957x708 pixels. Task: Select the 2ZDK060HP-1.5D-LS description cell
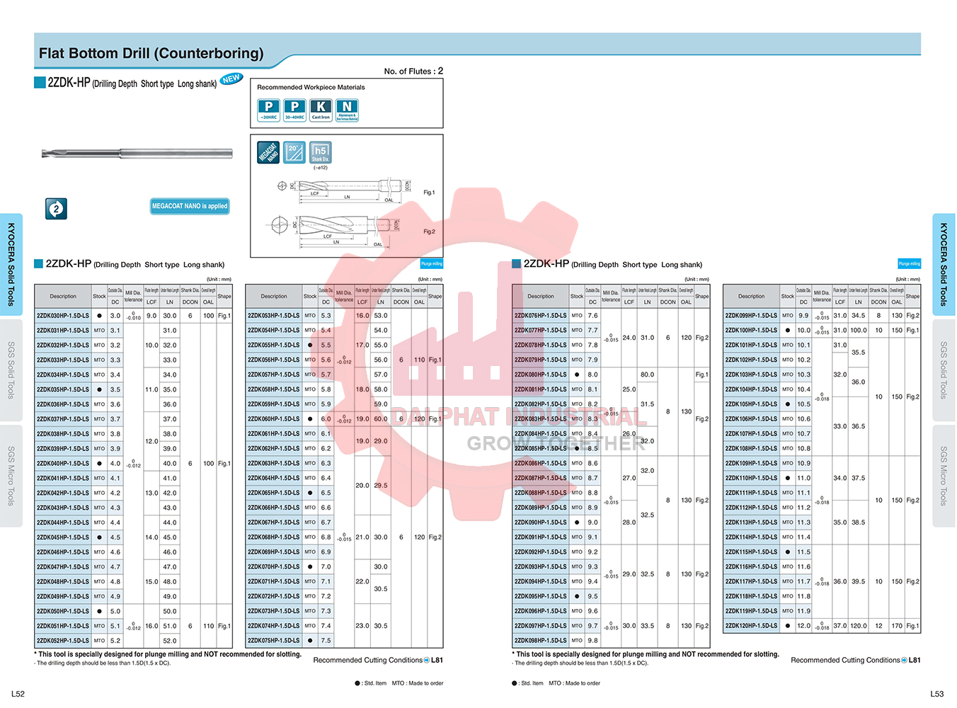coord(274,419)
